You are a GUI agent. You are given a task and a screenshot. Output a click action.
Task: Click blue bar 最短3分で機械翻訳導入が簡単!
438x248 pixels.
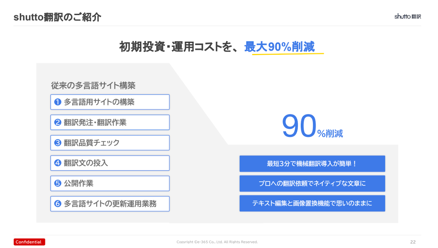coord(312,163)
